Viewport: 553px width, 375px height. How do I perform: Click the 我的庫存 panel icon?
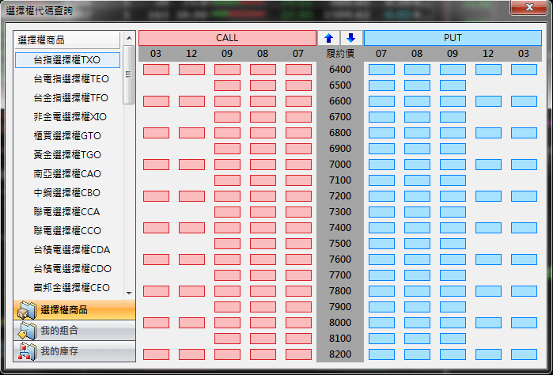click(27, 350)
